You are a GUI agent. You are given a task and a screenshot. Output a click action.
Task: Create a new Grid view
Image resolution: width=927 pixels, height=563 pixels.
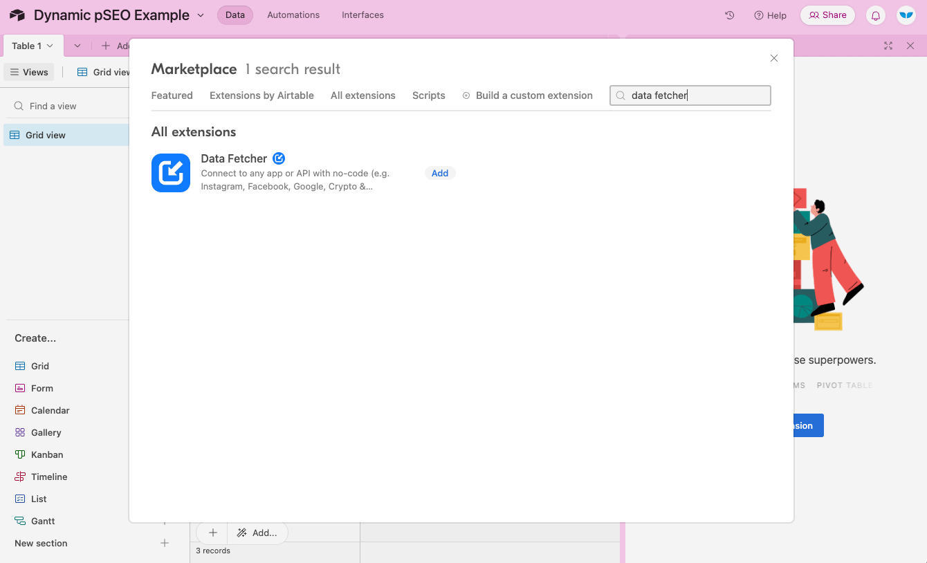click(x=39, y=366)
